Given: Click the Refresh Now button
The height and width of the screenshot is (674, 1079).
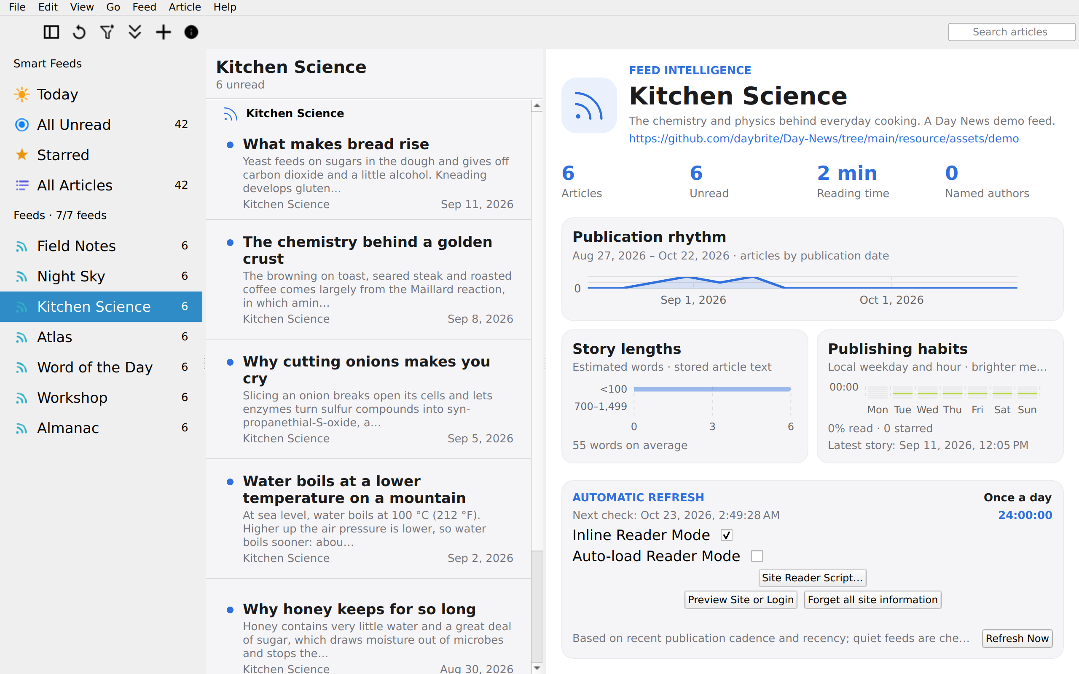Looking at the screenshot, I should click(x=1017, y=638).
